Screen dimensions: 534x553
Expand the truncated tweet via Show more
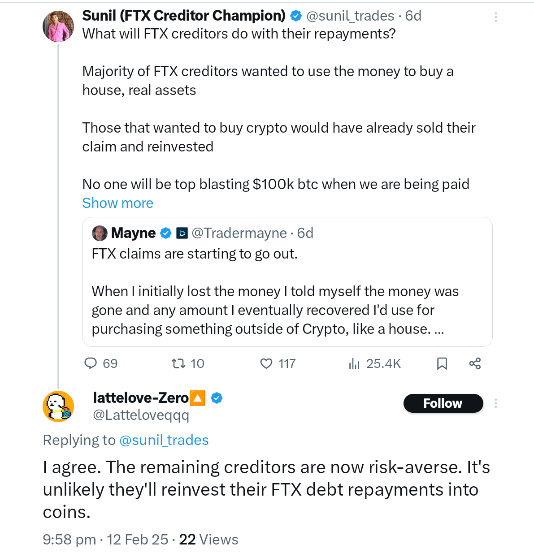tap(117, 203)
